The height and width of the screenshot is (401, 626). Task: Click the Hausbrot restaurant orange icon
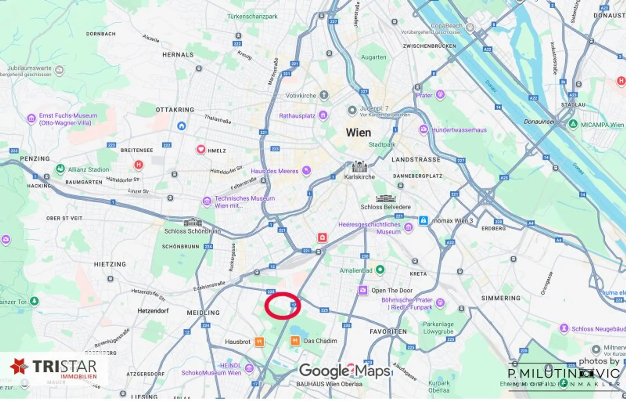pos(260,342)
